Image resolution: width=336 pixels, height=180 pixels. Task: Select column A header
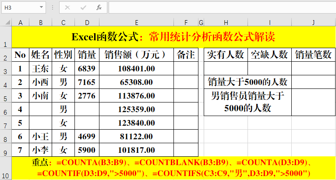(x=20, y=22)
